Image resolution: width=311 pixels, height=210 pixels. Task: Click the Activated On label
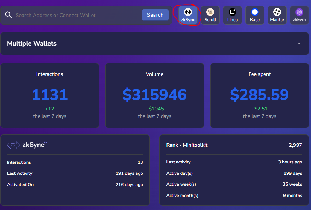point(20,185)
